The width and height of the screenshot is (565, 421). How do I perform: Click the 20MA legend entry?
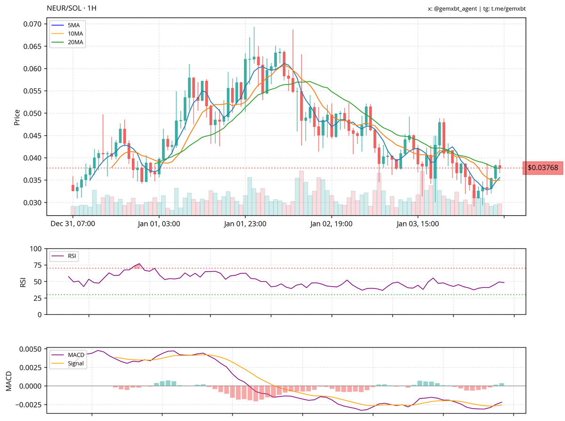pyautogui.click(x=68, y=42)
